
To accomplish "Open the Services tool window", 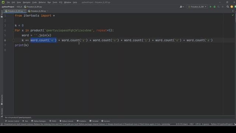I will coord(106,121).
